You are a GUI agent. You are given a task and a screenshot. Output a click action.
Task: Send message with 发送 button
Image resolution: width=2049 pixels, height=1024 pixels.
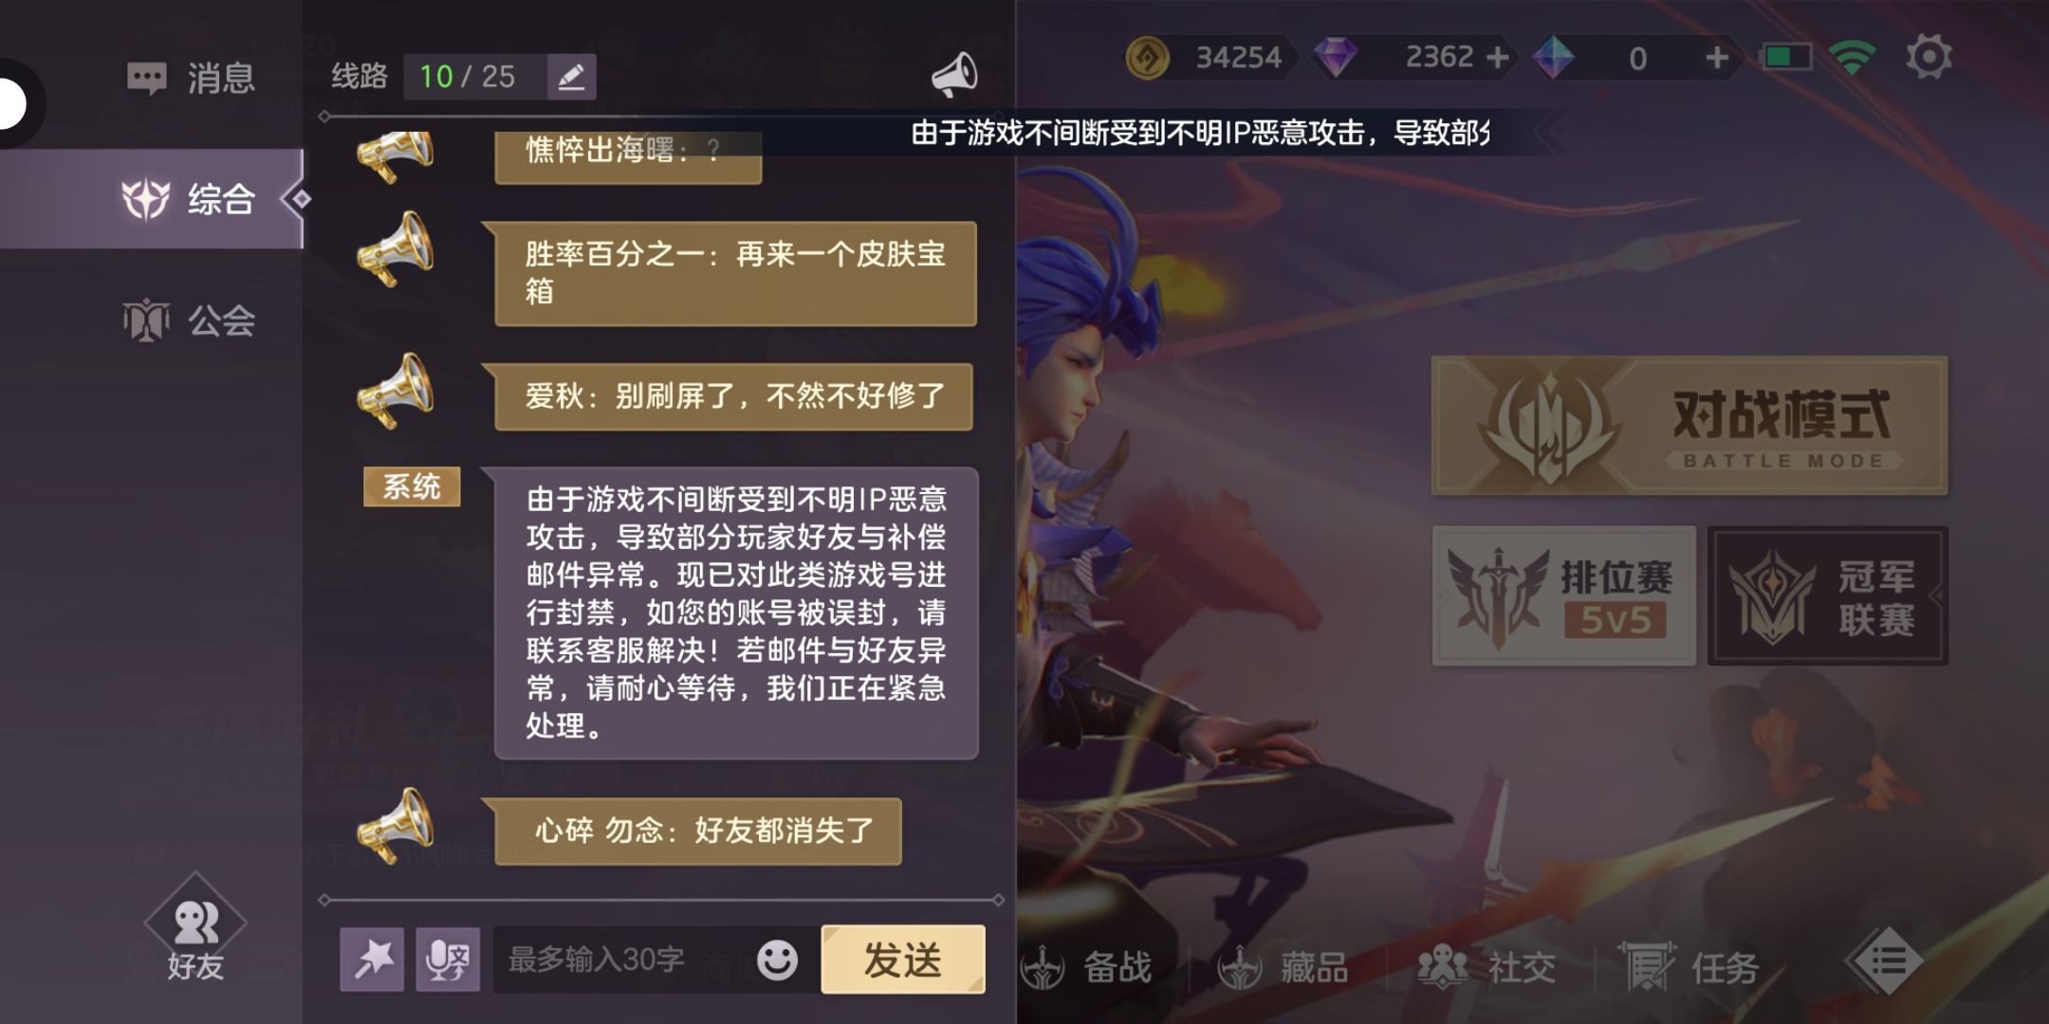click(x=903, y=960)
